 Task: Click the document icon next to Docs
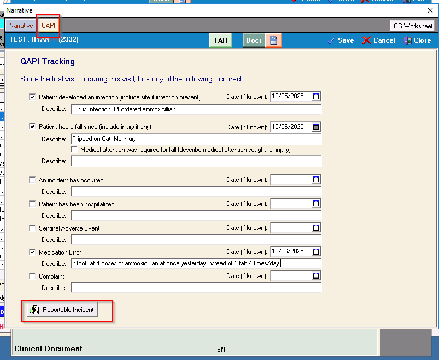coord(273,40)
